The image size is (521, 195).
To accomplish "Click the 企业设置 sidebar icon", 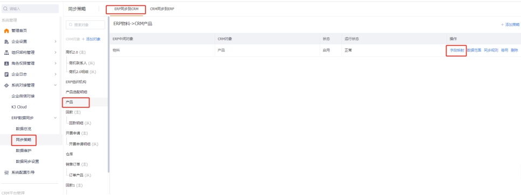I will click(6, 42).
